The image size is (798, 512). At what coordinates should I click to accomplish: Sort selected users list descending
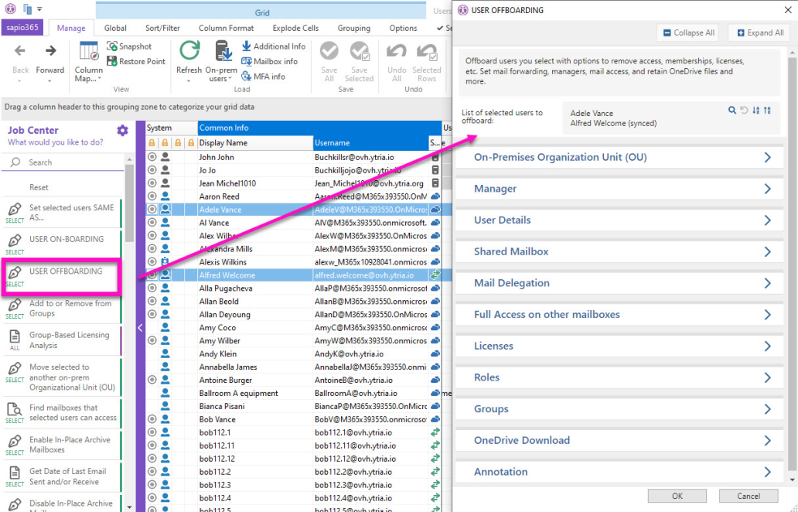click(767, 110)
